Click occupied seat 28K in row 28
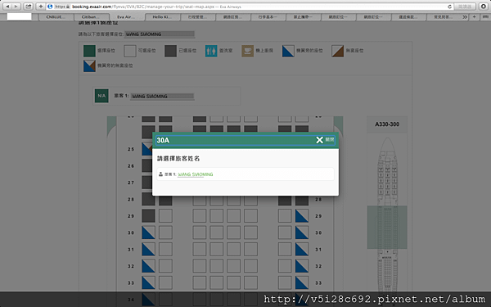This screenshot has height=307, width=491. [302, 201]
